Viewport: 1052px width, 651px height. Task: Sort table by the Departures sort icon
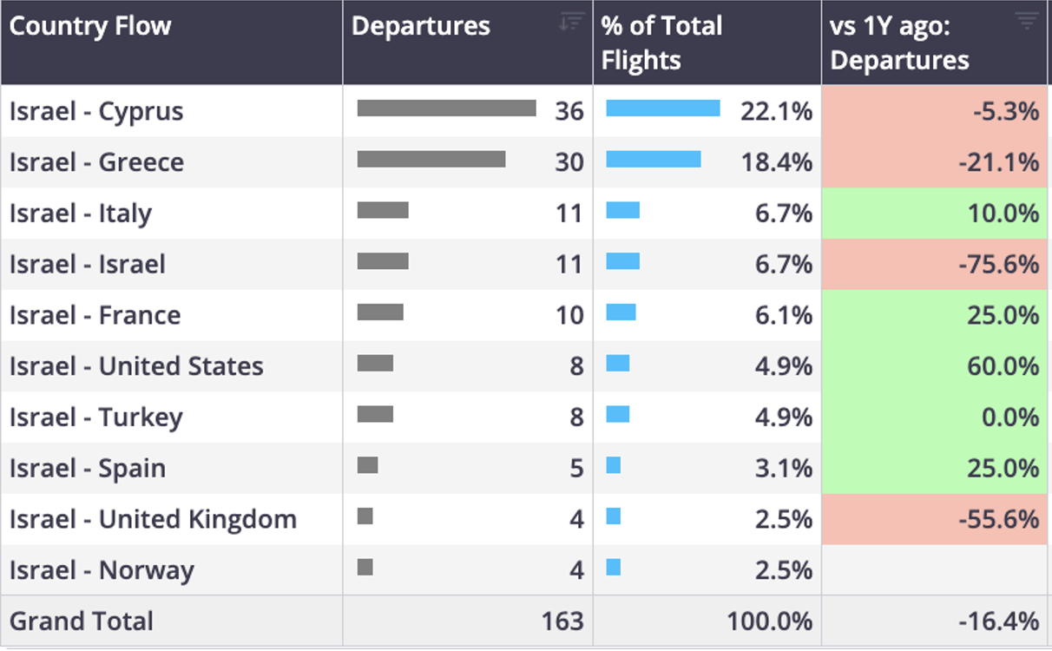(x=570, y=22)
